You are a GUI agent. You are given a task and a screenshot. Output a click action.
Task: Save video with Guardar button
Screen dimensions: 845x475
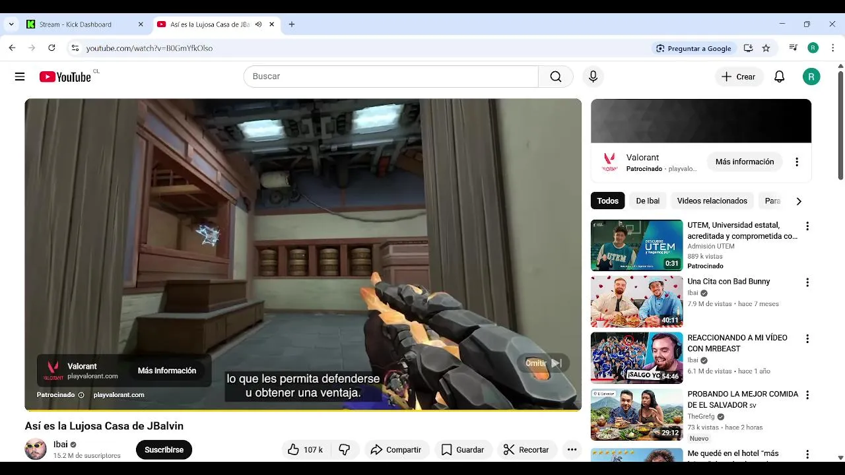point(463,450)
